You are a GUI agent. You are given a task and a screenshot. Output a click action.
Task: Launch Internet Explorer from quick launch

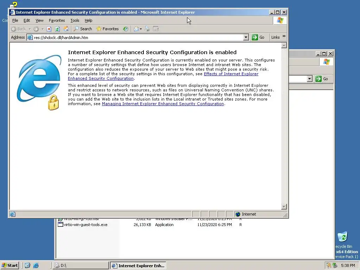click(x=36, y=265)
